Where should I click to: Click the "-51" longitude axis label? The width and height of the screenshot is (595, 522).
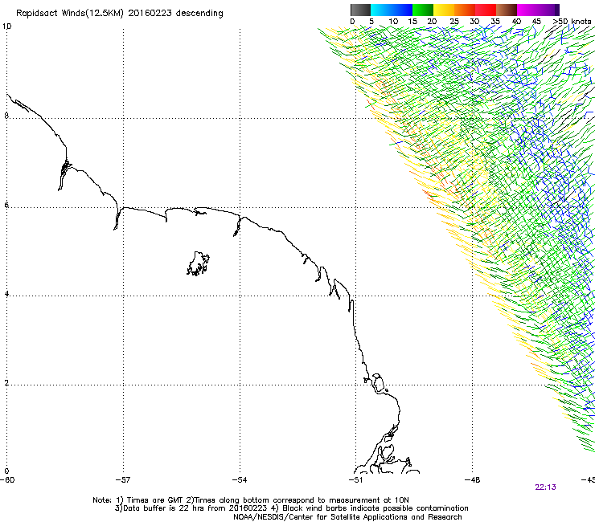[355, 480]
